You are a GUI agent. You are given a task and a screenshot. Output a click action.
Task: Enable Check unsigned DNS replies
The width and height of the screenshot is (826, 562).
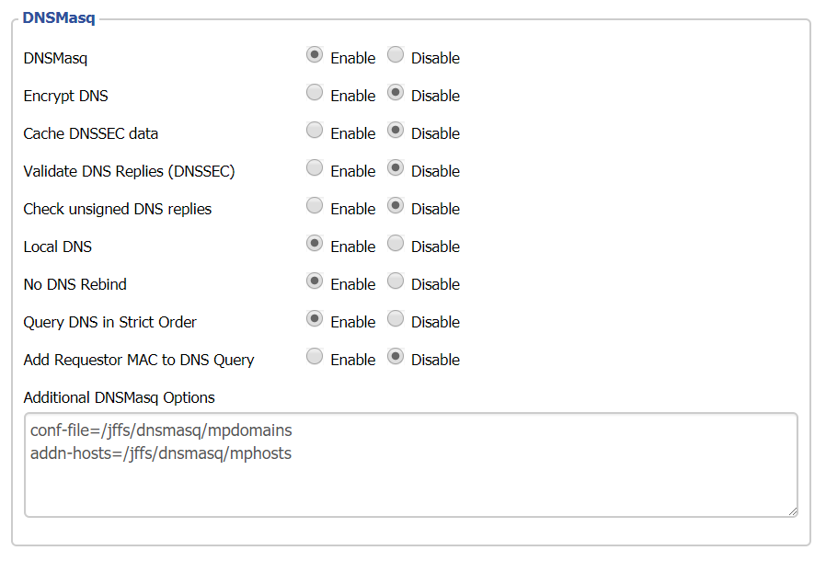(315, 205)
